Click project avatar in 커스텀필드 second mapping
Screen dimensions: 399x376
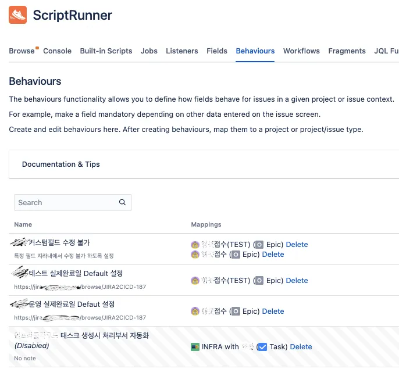(x=195, y=255)
